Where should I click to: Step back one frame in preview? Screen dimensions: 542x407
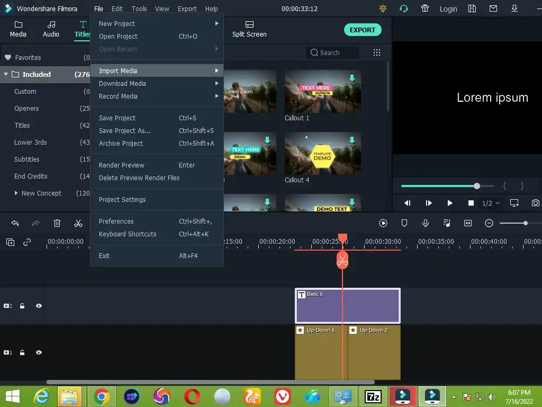408,203
